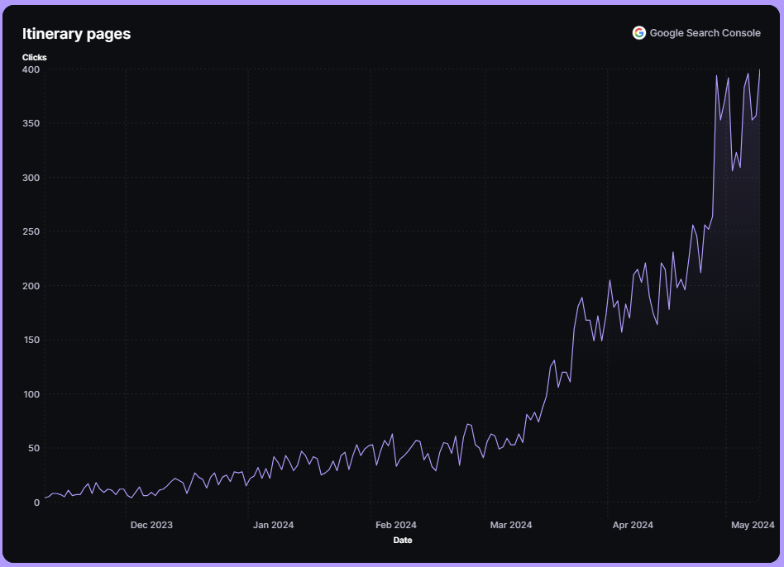784x567 pixels.
Task: Click the final peak of the line
Action: coord(759,70)
